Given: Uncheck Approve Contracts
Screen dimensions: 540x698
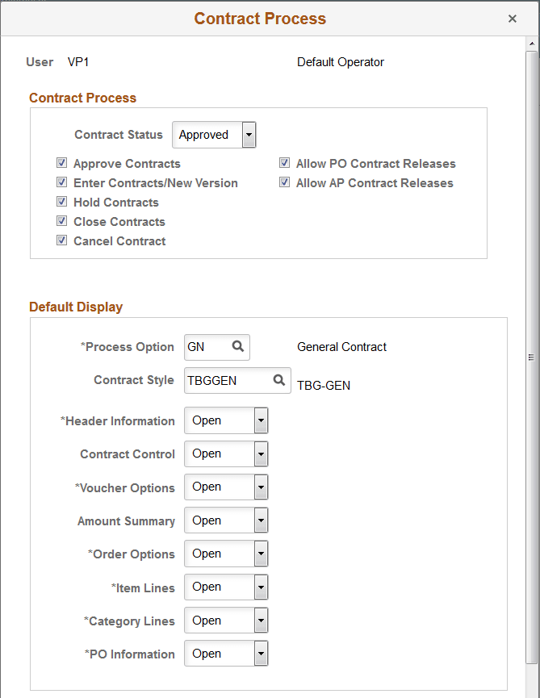Looking at the screenshot, I should click(62, 163).
